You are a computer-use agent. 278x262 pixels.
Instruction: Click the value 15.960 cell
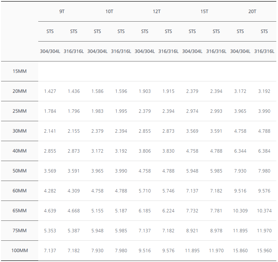pyautogui.click(x=264, y=251)
